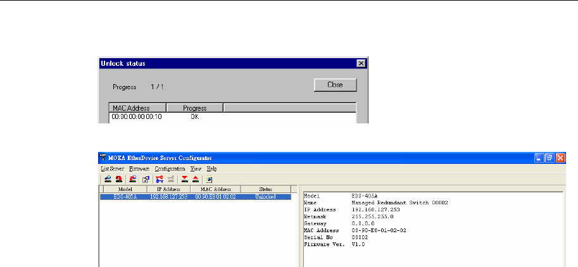Click the Firmware Ver. value V1.0

pyautogui.click(x=358, y=244)
